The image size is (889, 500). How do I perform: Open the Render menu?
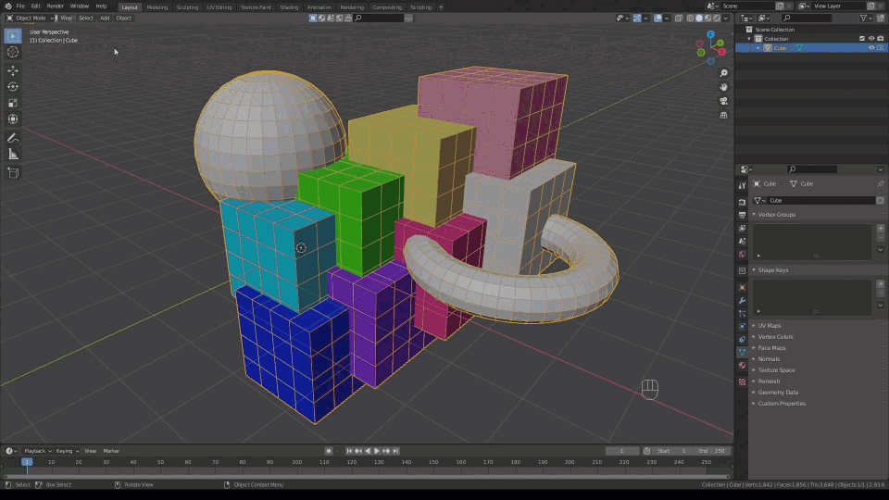[x=56, y=6]
